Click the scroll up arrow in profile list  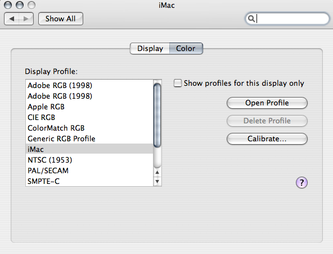click(157, 172)
